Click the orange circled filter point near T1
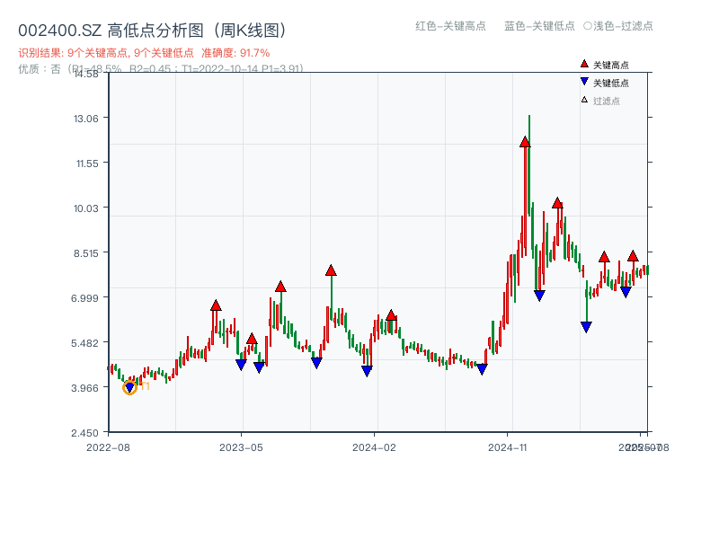Viewport: 719px width, 539px height. click(x=130, y=387)
